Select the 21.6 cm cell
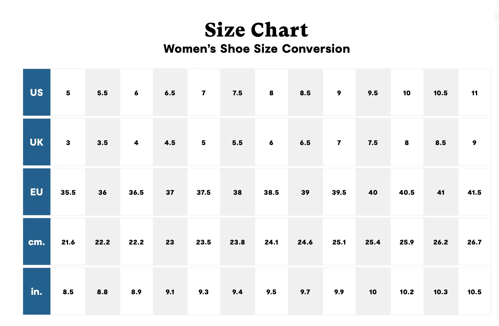The width and height of the screenshot is (499, 326). tap(68, 242)
